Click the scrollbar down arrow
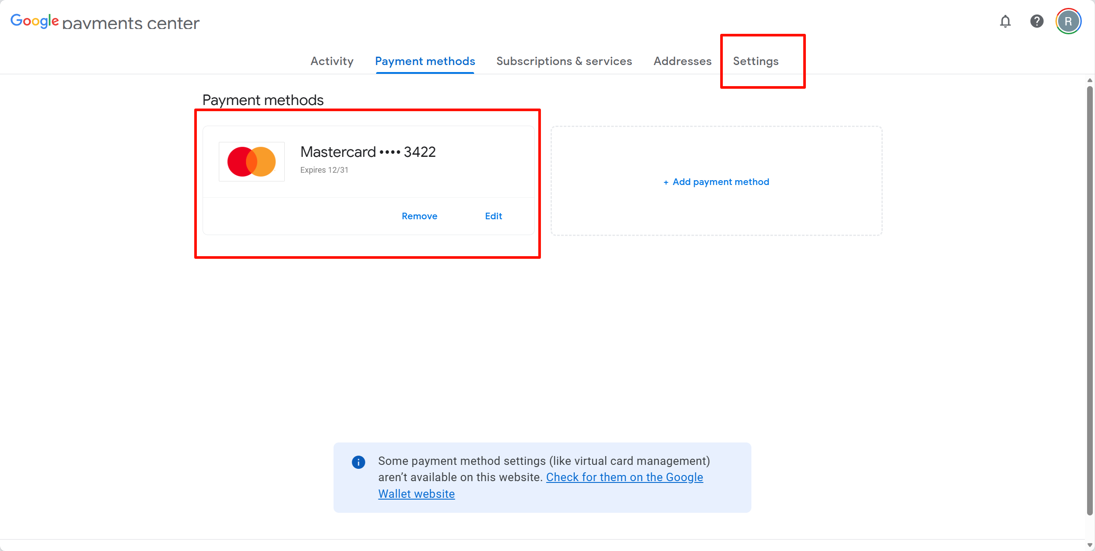The height and width of the screenshot is (551, 1095). [x=1089, y=545]
